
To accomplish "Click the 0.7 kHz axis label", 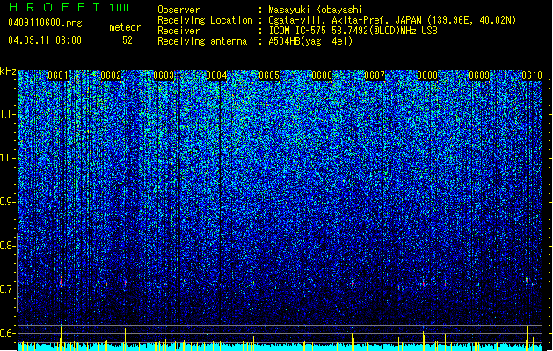I will click(7, 290).
